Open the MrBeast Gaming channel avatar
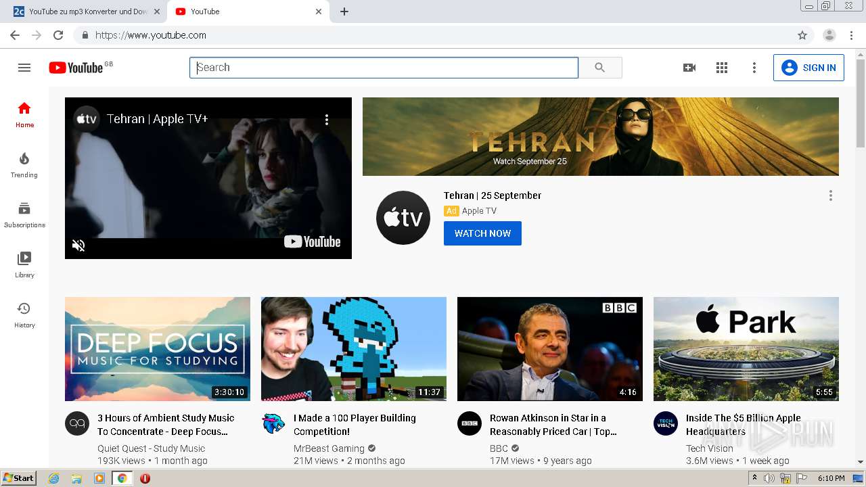This screenshot has height=487, width=866. [x=273, y=423]
